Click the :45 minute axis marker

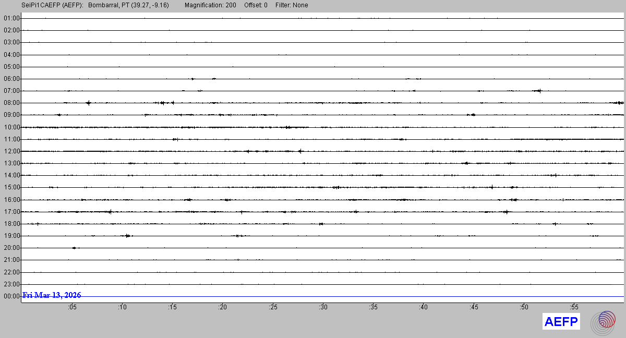tap(474, 307)
